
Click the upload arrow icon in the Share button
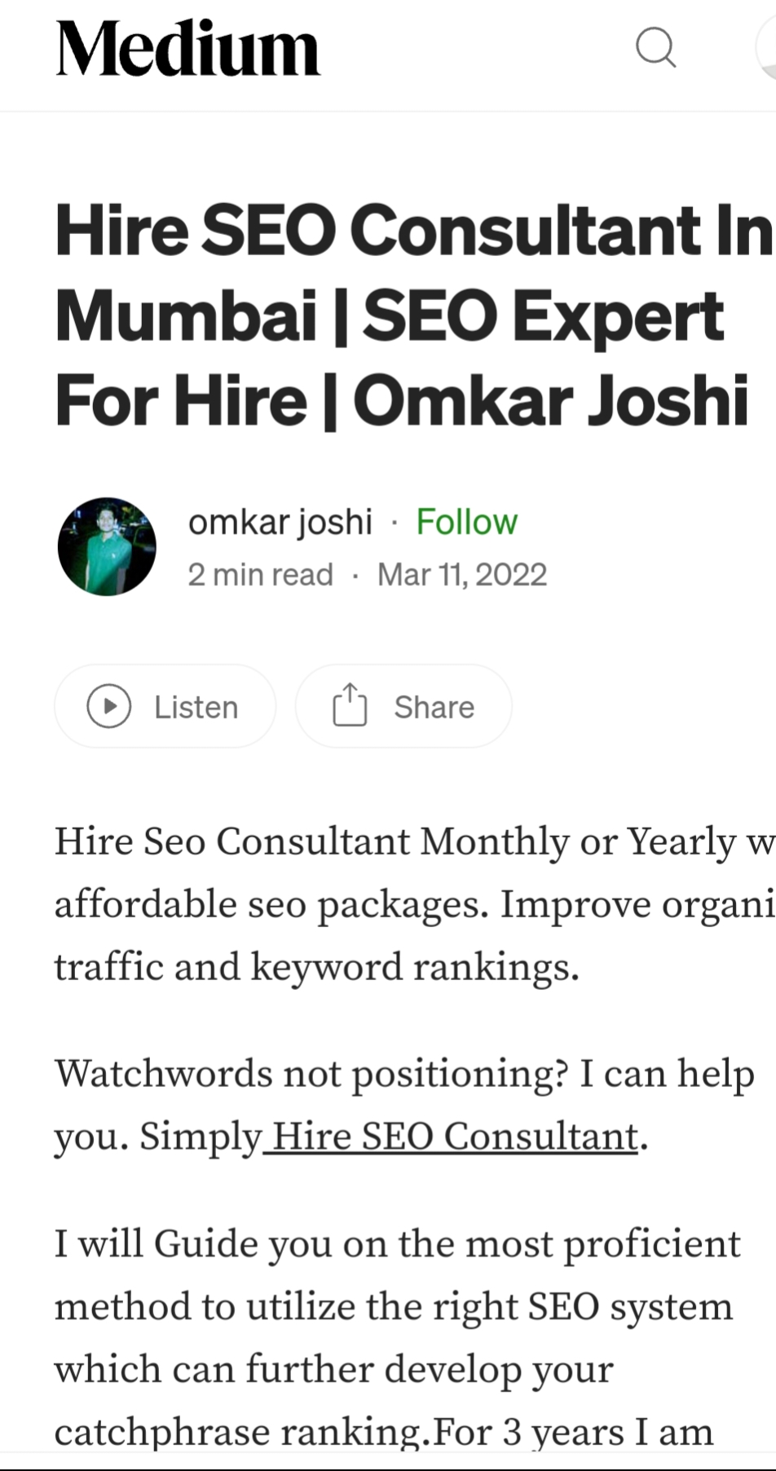pyautogui.click(x=351, y=705)
